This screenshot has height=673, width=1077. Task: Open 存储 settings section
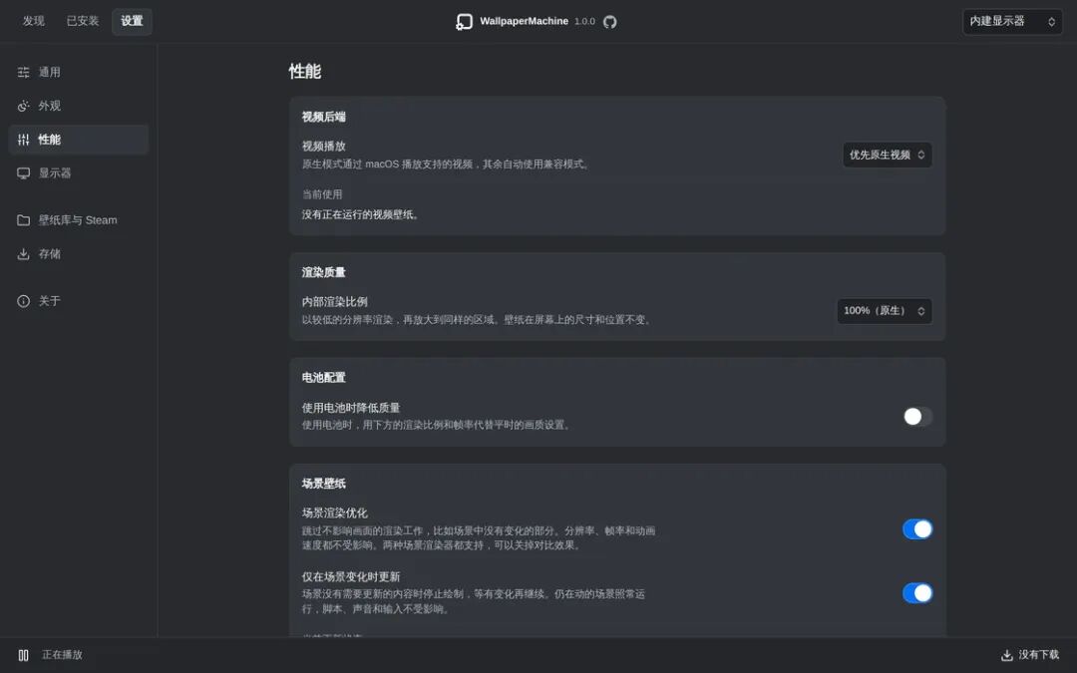point(79,254)
